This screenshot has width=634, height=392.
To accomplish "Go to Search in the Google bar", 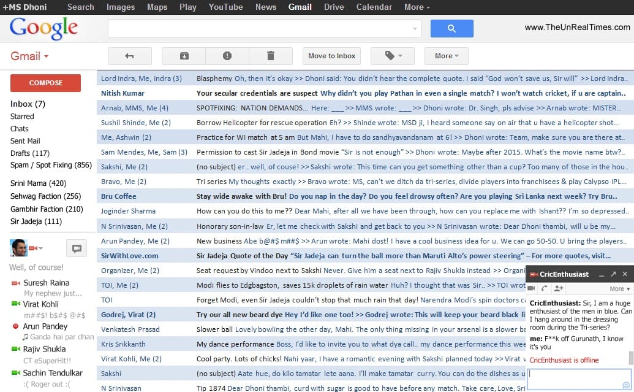I will [x=80, y=7].
